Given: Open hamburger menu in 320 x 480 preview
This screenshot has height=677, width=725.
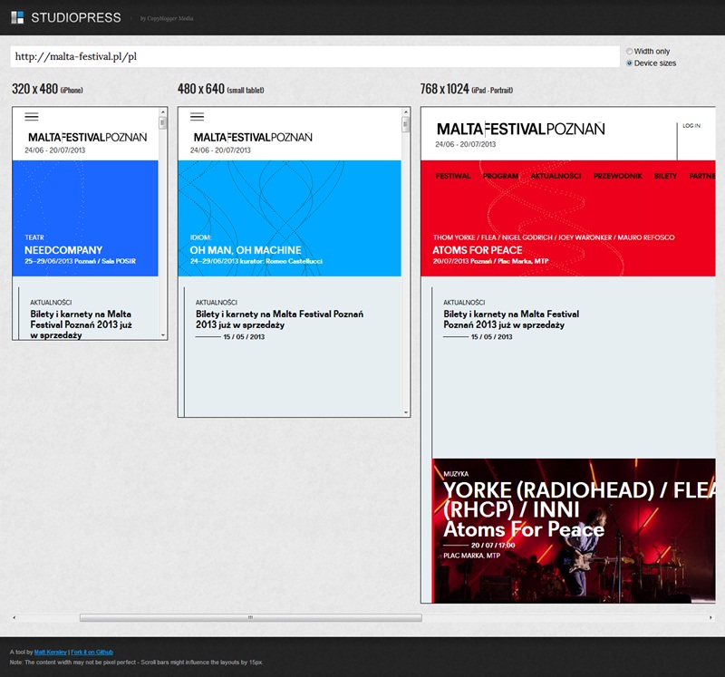Looking at the screenshot, I should click(32, 116).
